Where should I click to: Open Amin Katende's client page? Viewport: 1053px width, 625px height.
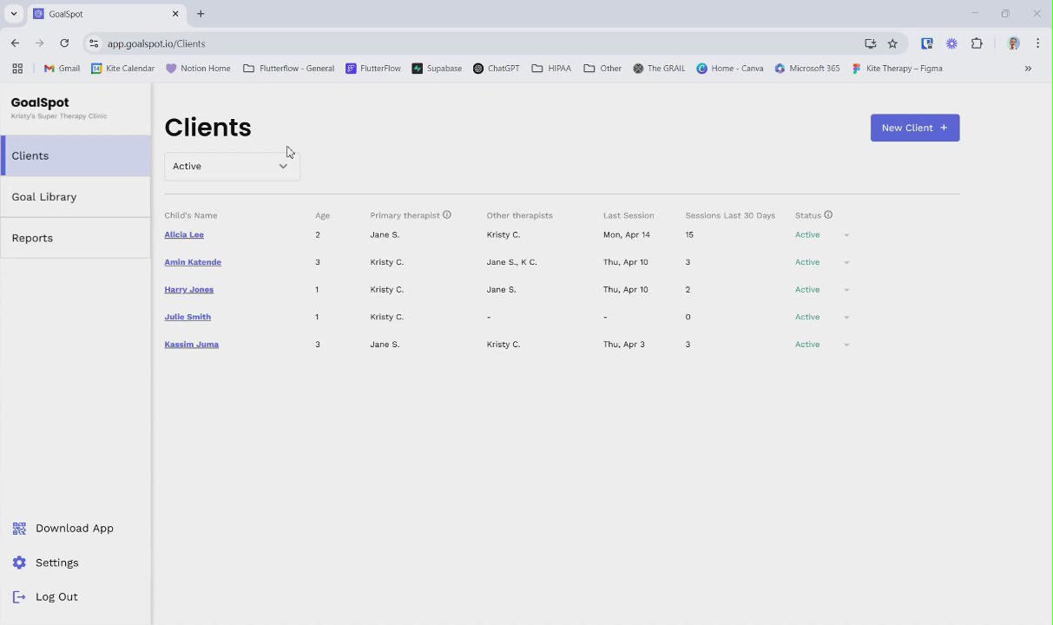click(193, 262)
